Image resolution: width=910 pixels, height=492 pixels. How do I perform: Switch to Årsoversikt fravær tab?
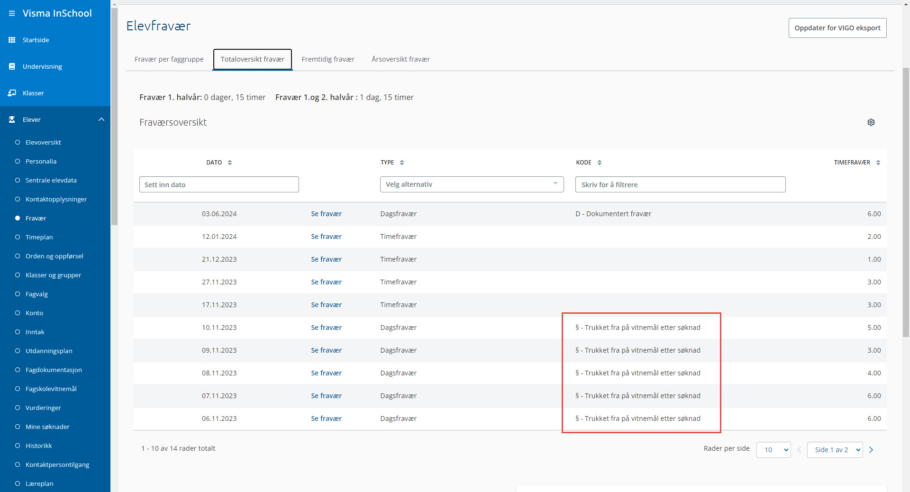click(400, 59)
